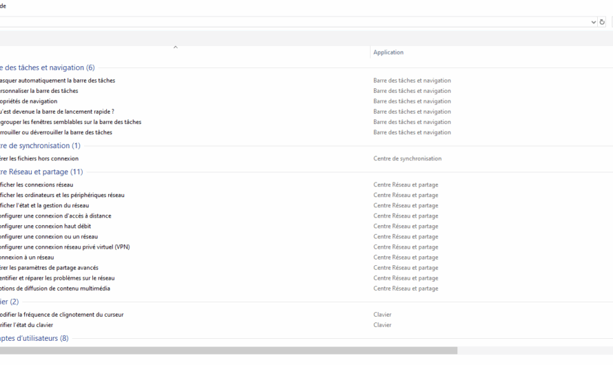
Task: Collapse the 'Réseau et partage (11)' group header
Action: pos(43,171)
